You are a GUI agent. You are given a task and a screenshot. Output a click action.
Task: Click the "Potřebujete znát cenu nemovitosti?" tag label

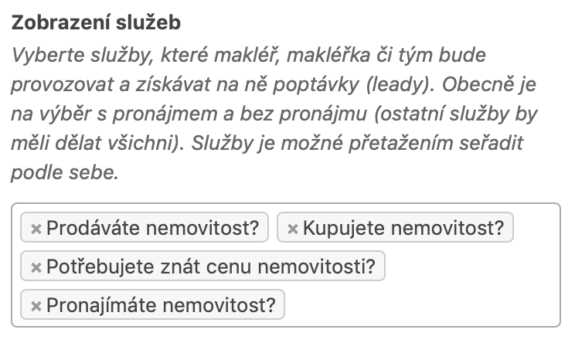[210, 267]
